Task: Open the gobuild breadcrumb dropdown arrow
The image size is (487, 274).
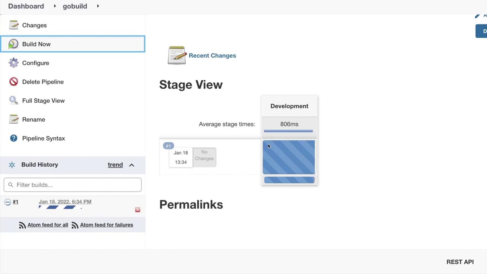Action: tap(98, 6)
